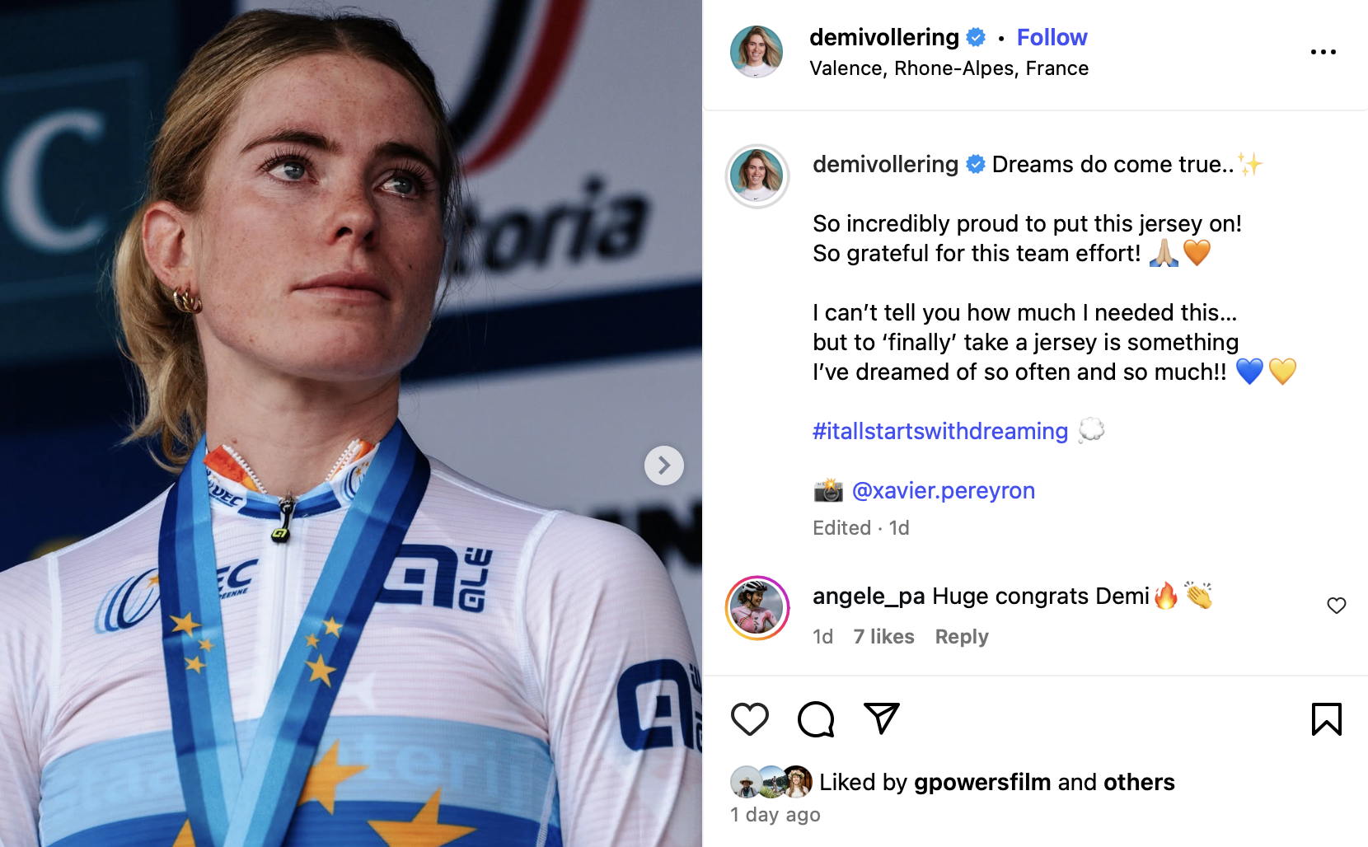Open the #itallstartswithdreaming hashtag
The height and width of the screenshot is (847, 1368).
(939, 432)
